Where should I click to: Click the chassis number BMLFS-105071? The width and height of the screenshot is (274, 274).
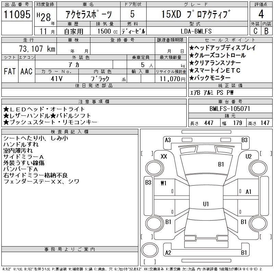(x=230, y=109)
